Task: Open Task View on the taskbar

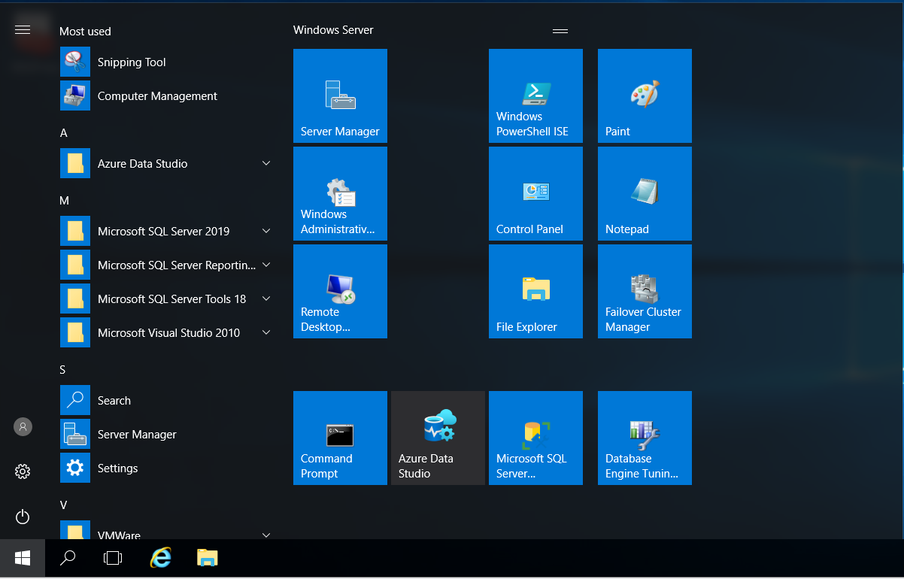Action: (113, 558)
